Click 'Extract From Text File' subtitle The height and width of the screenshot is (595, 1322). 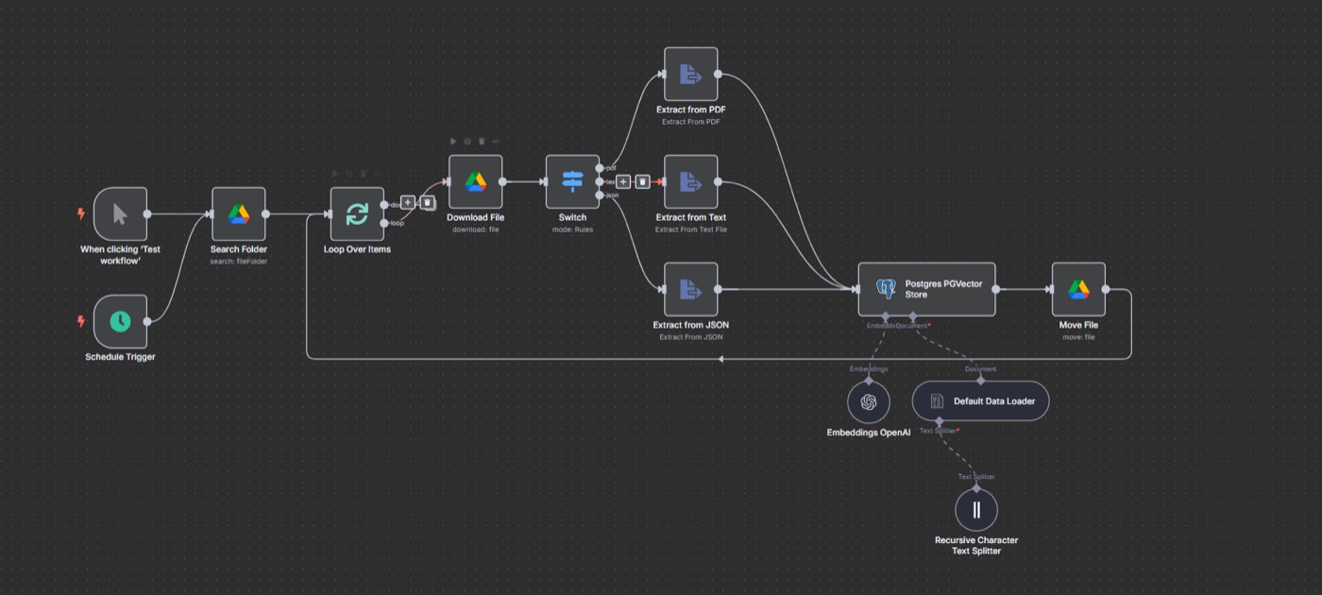[x=690, y=229]
